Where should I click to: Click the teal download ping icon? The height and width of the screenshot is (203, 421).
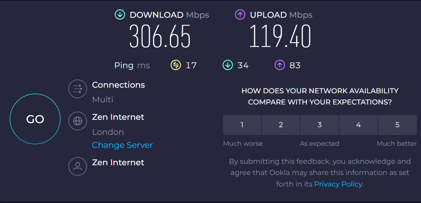(x=227, y=65)
